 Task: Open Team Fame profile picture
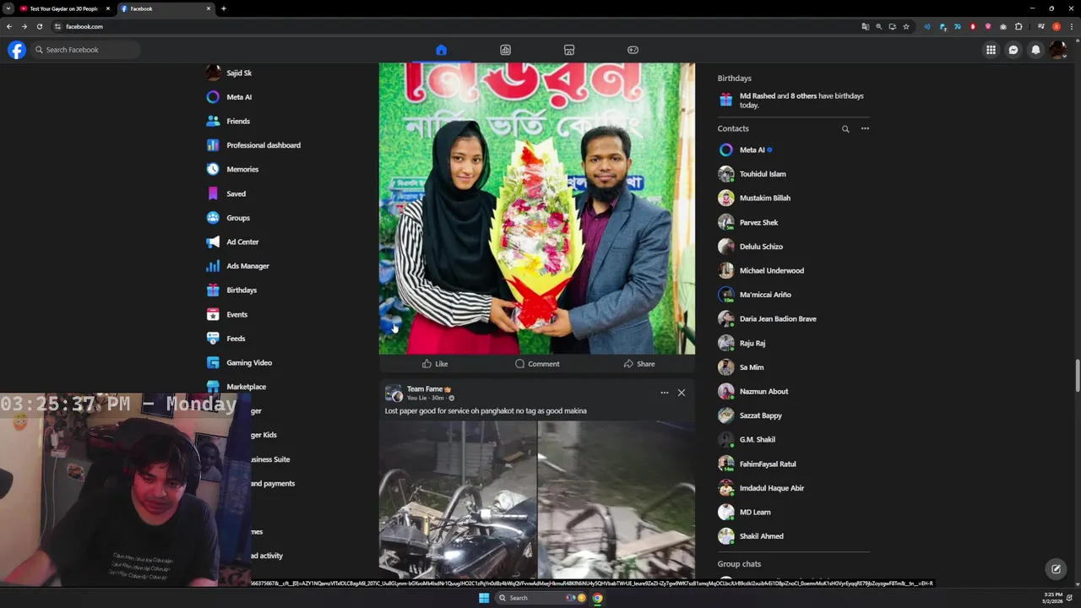pos(394,393)
